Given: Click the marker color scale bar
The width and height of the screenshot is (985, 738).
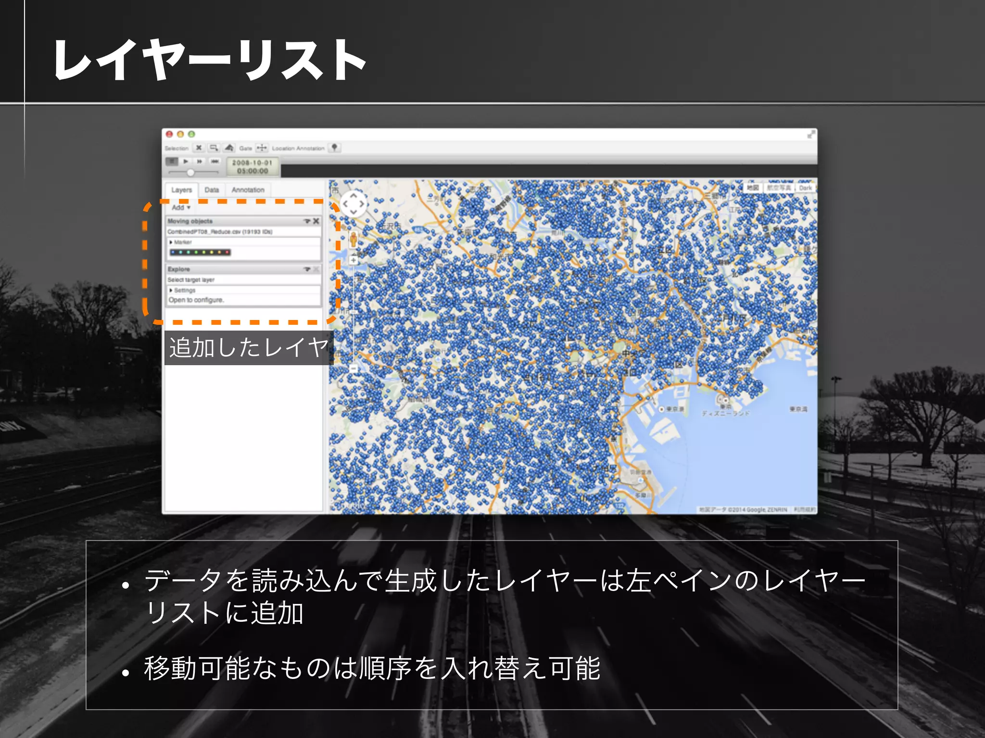Looking at the screenshot, I should pyautogui.click(x=200, y=252).
